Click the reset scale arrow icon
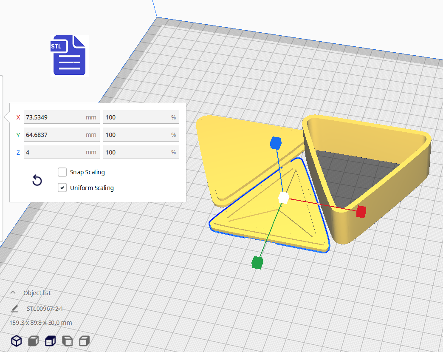The width and height of the screenshot is (443, 352). [37, 181]
